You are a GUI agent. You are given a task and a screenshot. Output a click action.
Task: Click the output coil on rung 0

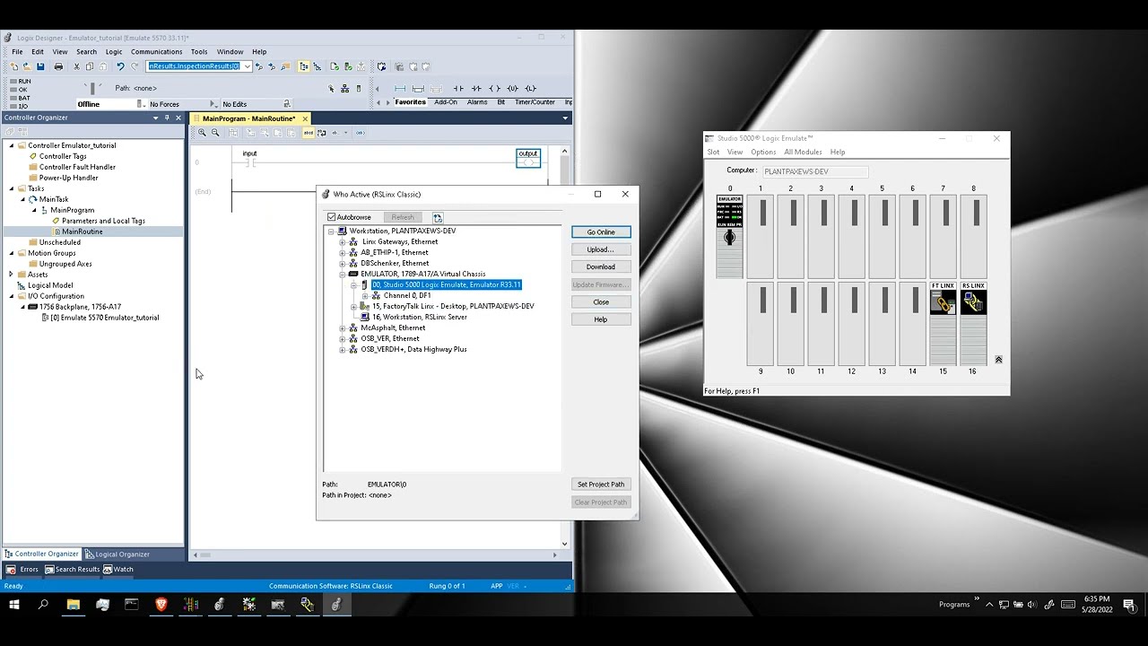point(528,158)
